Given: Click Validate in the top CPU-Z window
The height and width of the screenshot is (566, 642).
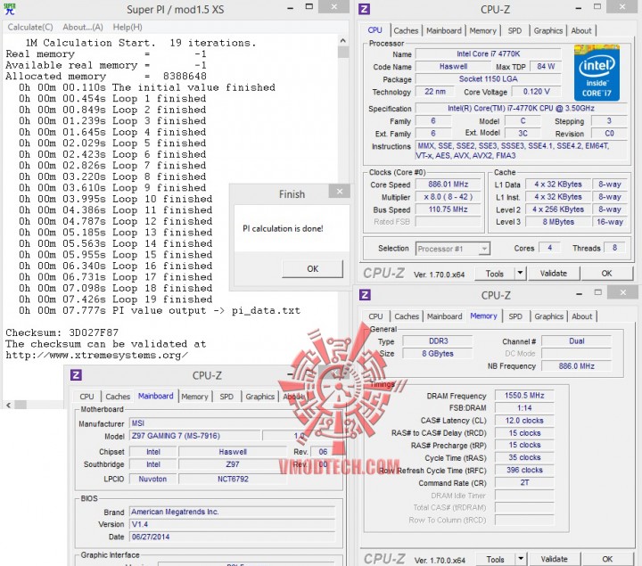Looking at the screenshot, I should click(553, 274).
